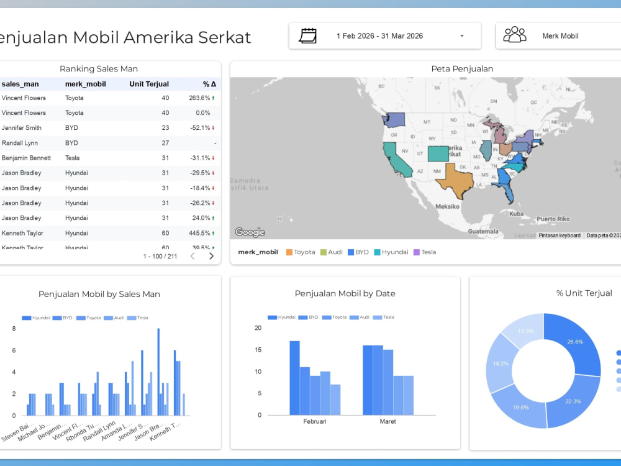
Task: Click Peta Penjualan map title
Action: [462, 68]
